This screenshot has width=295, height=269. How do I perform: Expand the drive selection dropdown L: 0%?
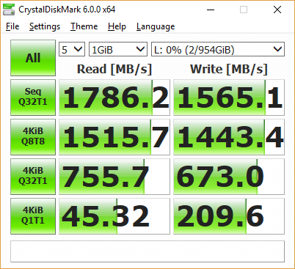pos(218,49)
